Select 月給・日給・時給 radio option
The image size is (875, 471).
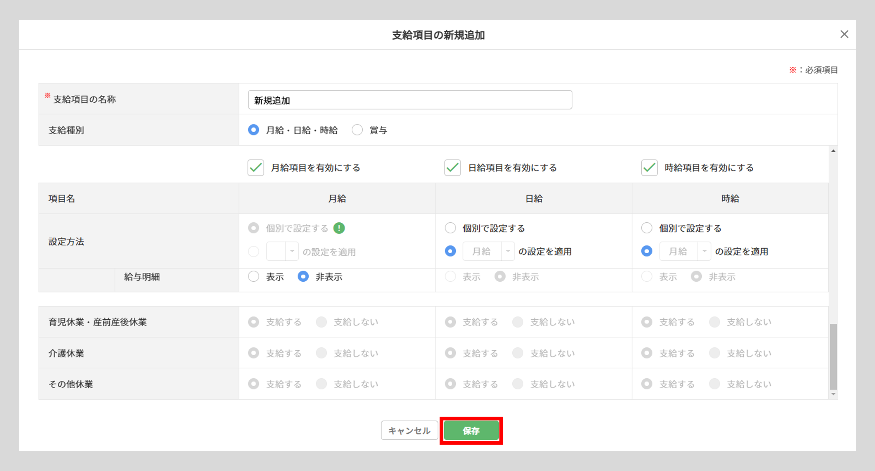[253, 130]
